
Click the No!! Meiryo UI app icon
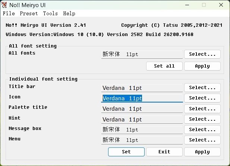[x=4, y=5]
